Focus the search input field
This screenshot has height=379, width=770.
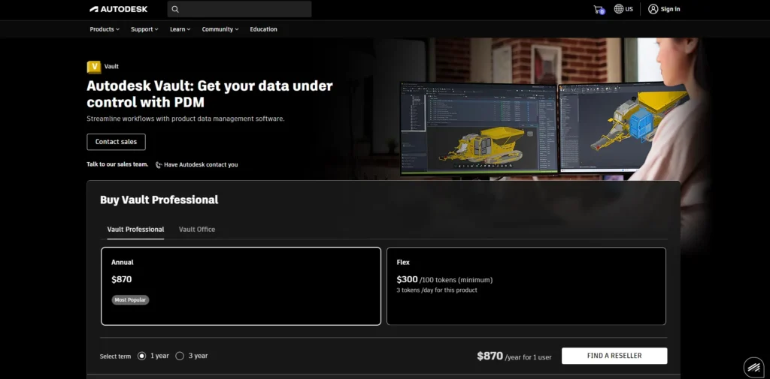240,9
